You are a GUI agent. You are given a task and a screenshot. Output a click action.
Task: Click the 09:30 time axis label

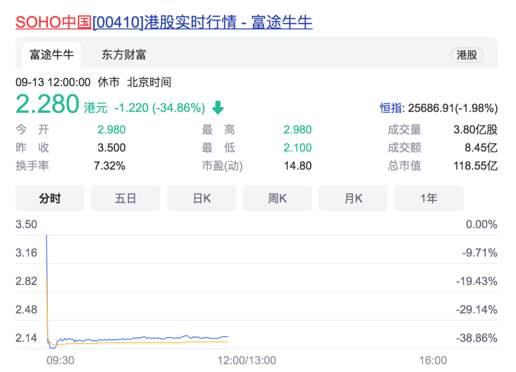(60, 361)
